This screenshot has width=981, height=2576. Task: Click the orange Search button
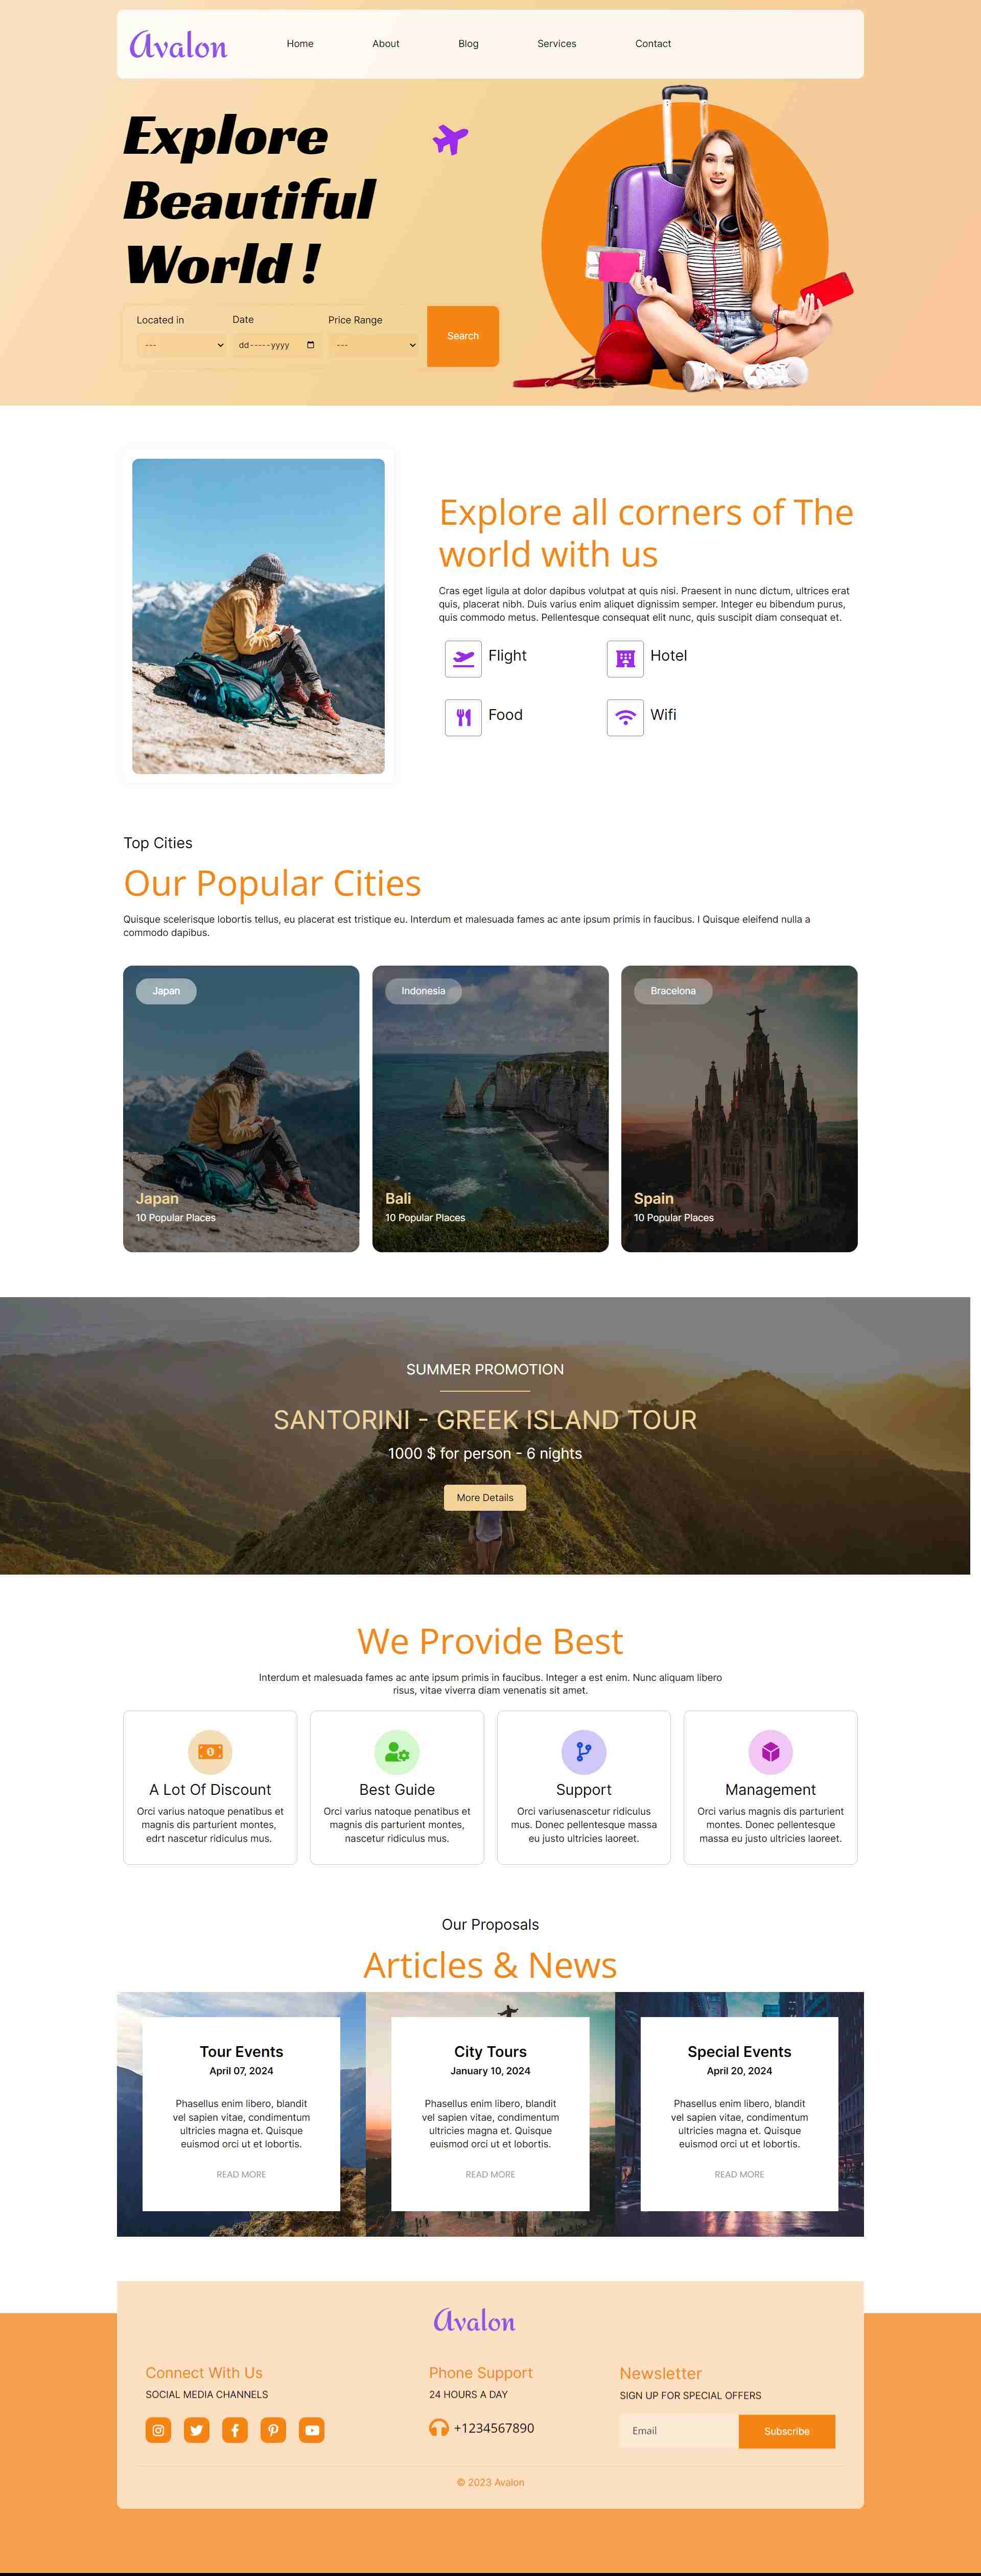(463, 336)
